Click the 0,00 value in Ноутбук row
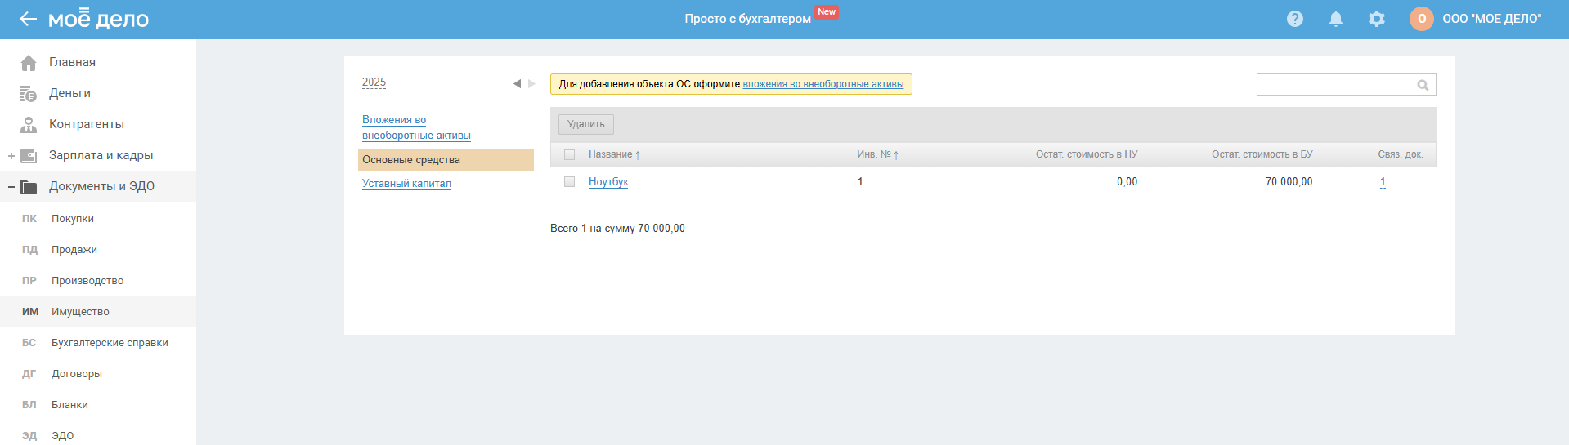1569x445 pixels. click(1127, 182)
